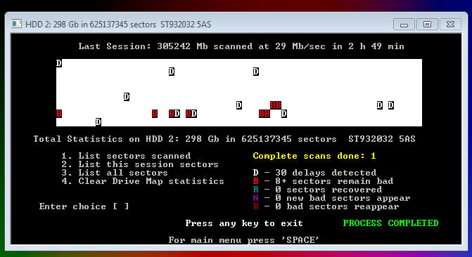Screen dimensions: 472x257
Task: Click the yellow Complete scans done text
Action: click(314, 156)
